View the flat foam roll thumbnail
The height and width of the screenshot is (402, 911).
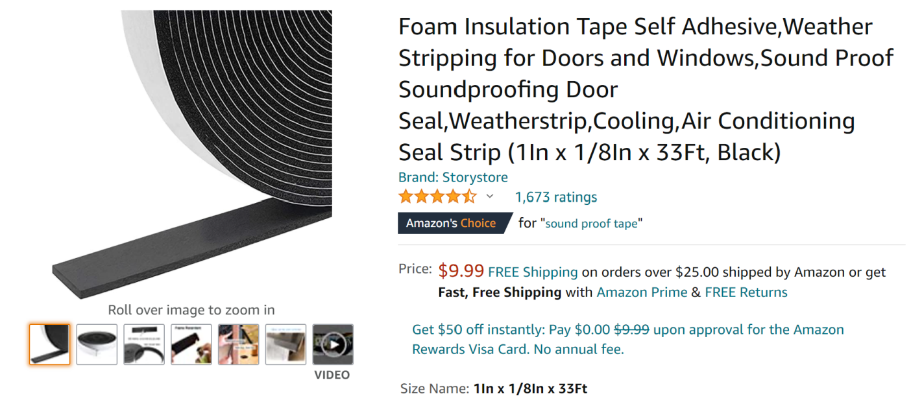click(x=97, y=344)
